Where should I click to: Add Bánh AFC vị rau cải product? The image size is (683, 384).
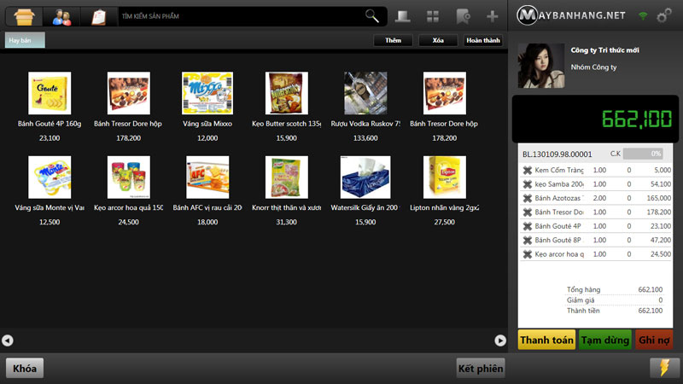coord(207,177)
